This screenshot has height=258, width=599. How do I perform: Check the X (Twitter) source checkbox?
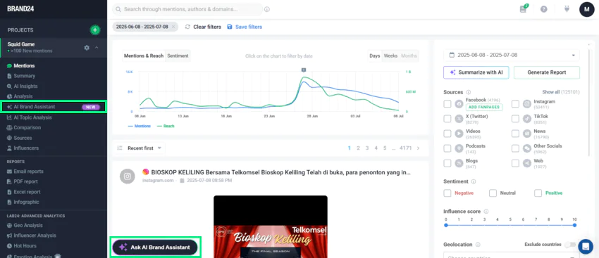click(x=447, y=119)
